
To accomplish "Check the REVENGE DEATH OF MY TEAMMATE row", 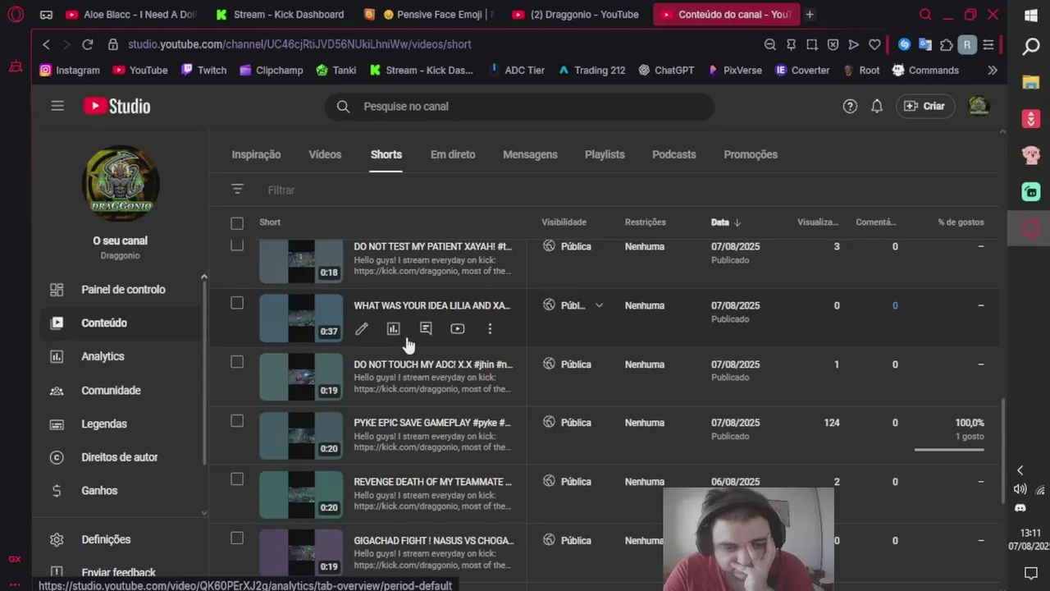I will 237,479.
